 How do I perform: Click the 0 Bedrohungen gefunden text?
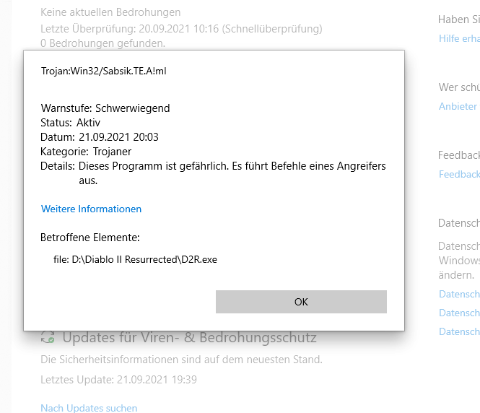point(102,43)
